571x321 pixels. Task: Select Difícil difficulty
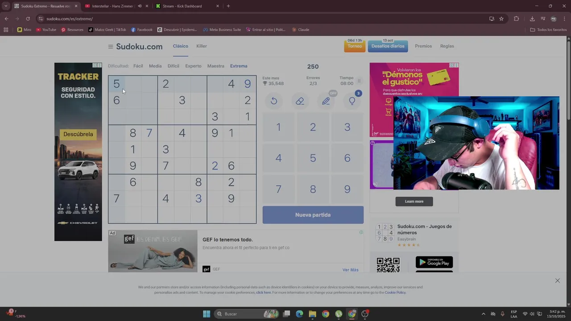174,66
